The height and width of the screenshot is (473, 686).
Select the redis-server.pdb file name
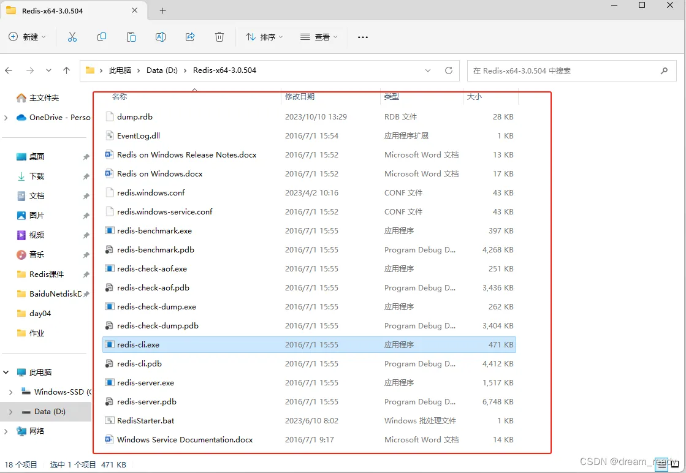[147, 402]
